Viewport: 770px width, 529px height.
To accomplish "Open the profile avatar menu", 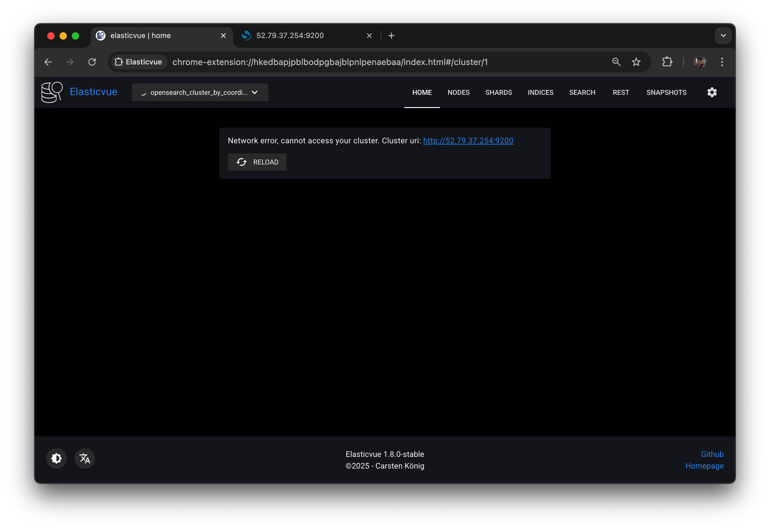I will [699, 62].
